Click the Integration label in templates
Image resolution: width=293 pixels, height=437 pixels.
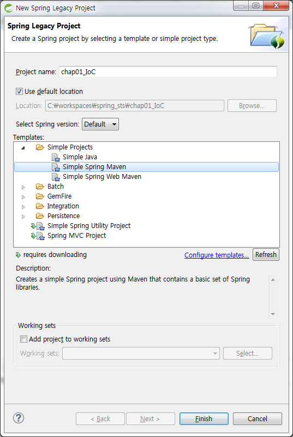click(63, 206)
